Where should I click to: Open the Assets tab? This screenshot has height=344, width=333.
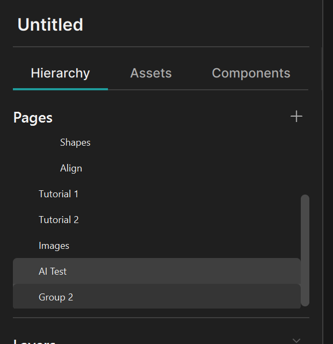click(x=151, y=73)
